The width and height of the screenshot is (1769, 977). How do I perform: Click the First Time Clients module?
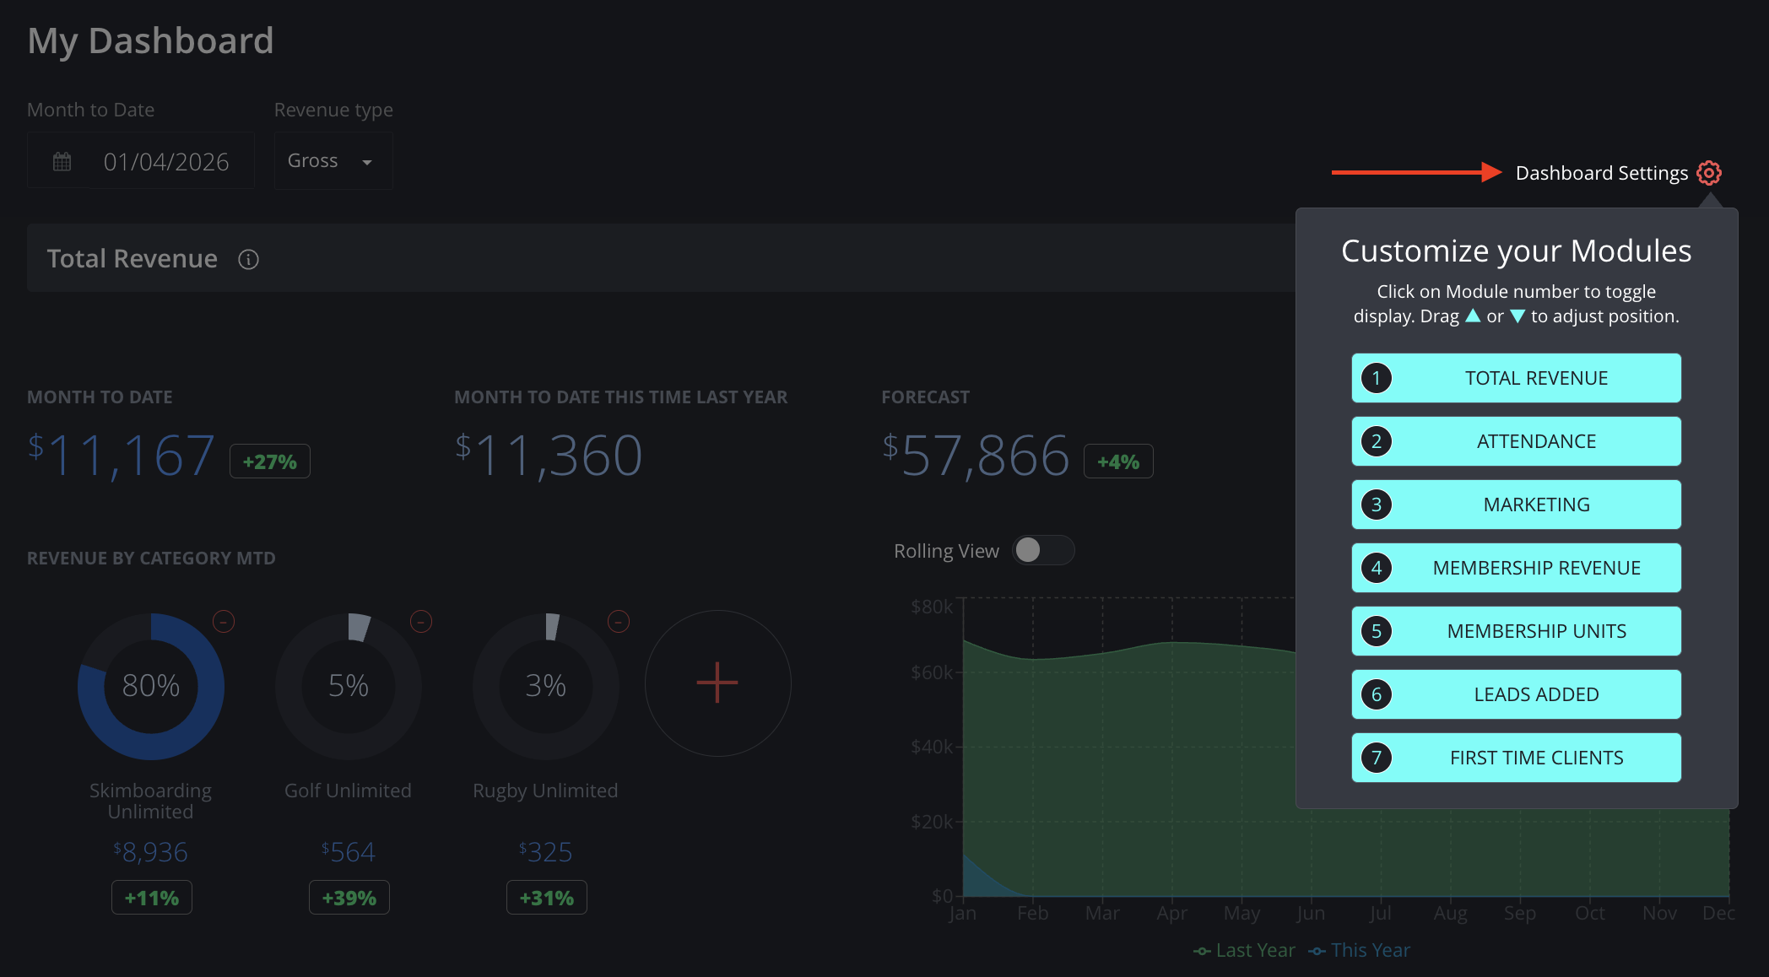[1517, 758]
